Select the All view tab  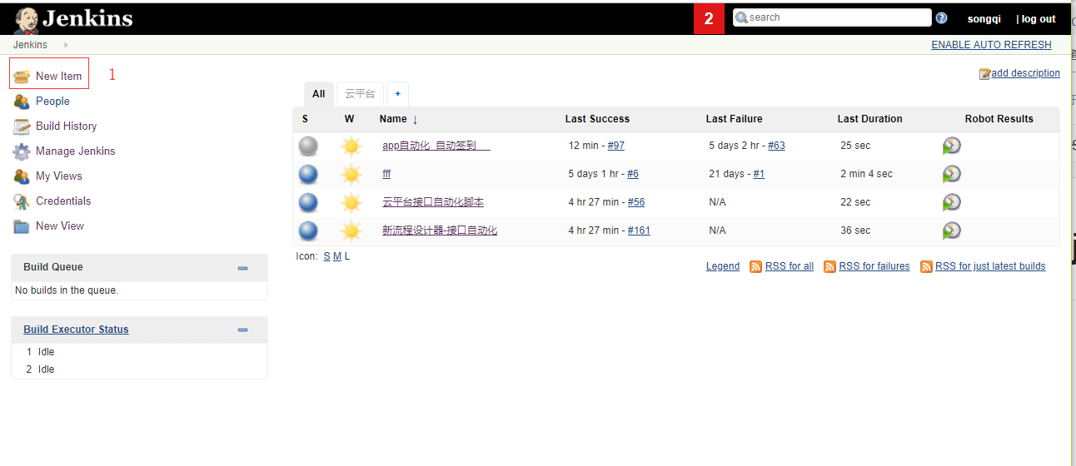tap(318, 94)
